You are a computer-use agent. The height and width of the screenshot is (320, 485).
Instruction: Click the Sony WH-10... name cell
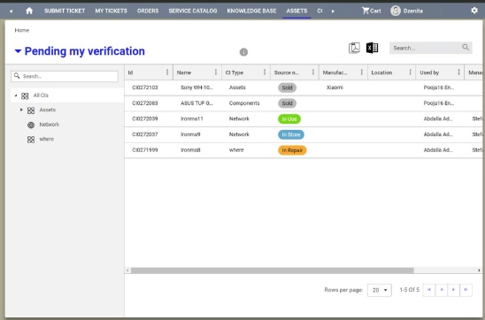click(197, 88)
